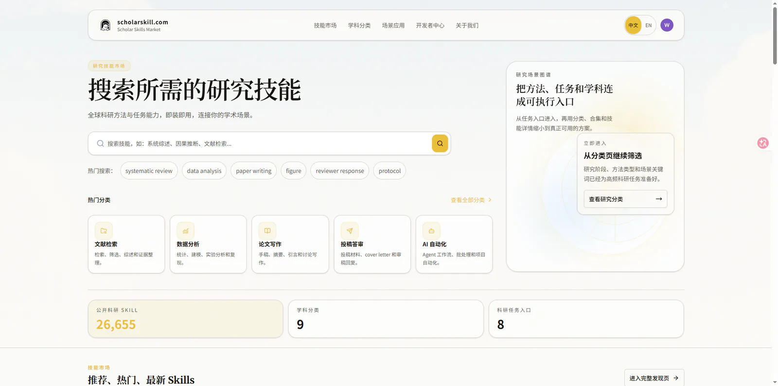
Task: Click the 推荐、热门、最新 Skills heading
Action: (x=141, y=380)
